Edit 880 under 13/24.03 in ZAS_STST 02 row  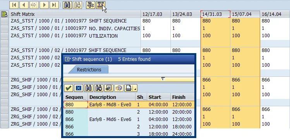(x=185, y=50)
